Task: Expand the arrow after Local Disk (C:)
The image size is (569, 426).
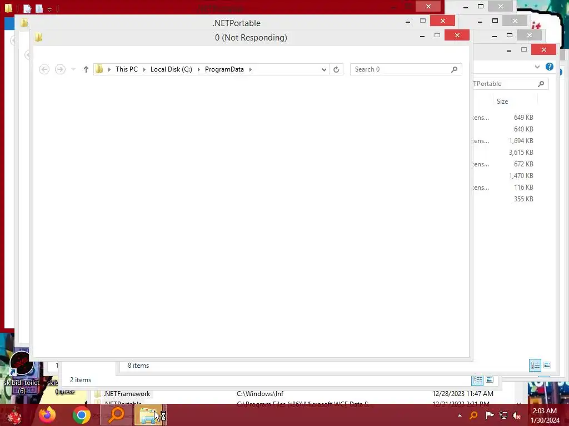Action: pyautogui.click(x=198, y=69)
